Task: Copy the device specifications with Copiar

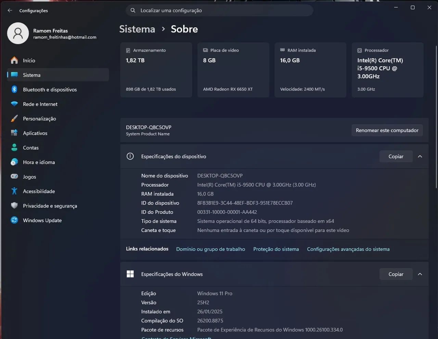Action: pyautogui.click(x=396, y=156)
